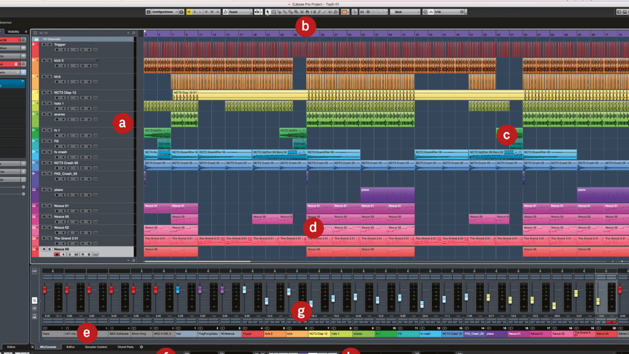629x354 pixels.
Task: Click the add track plus icon
Action: coord(127,33)
